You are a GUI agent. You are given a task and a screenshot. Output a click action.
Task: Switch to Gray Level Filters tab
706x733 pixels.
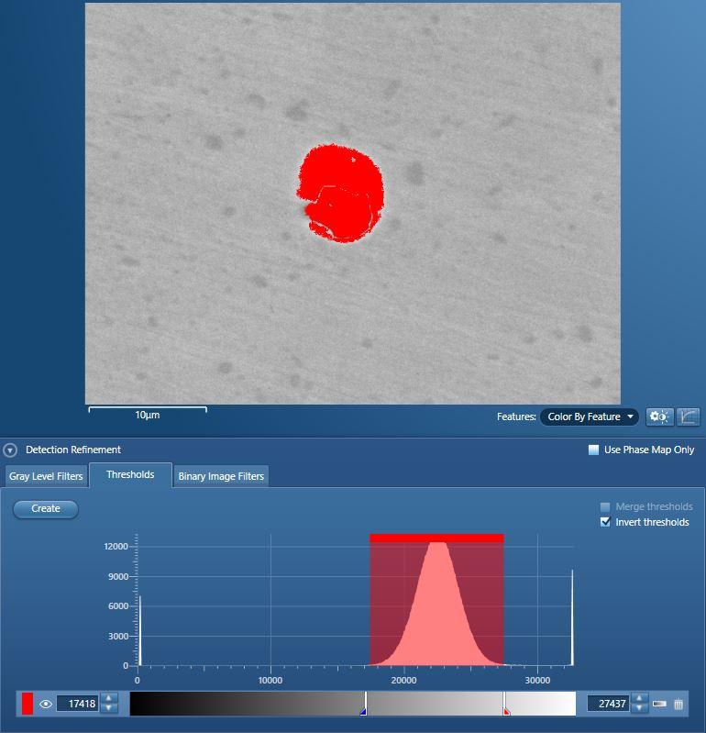(x=46, y=476)
